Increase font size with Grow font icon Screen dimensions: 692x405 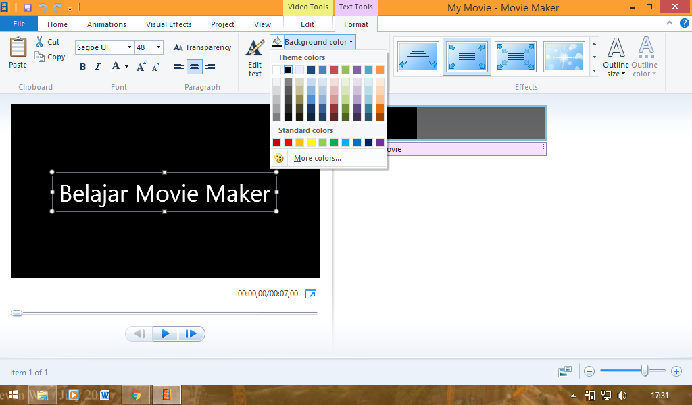(x=141, y=67)
